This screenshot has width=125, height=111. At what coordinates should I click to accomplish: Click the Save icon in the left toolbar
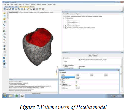[5, 22]
